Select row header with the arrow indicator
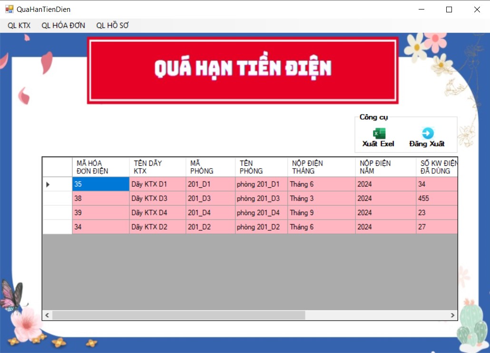 click(x=58, y=184)
